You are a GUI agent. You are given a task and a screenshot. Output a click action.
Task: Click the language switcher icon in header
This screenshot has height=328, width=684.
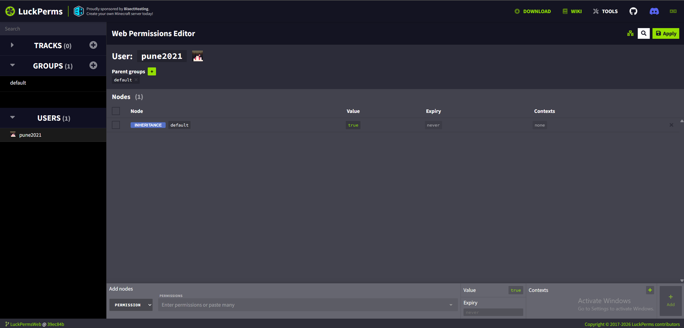point(673,11)
